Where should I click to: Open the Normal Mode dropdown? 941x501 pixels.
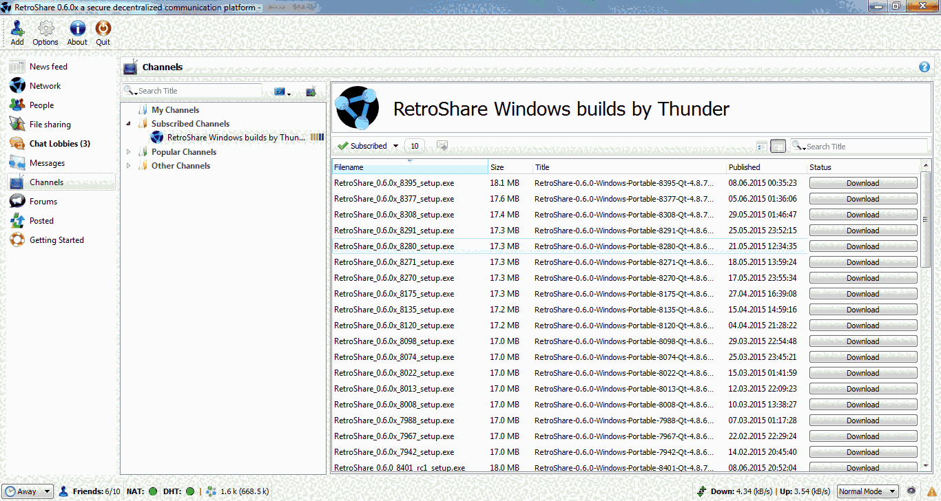867,491
